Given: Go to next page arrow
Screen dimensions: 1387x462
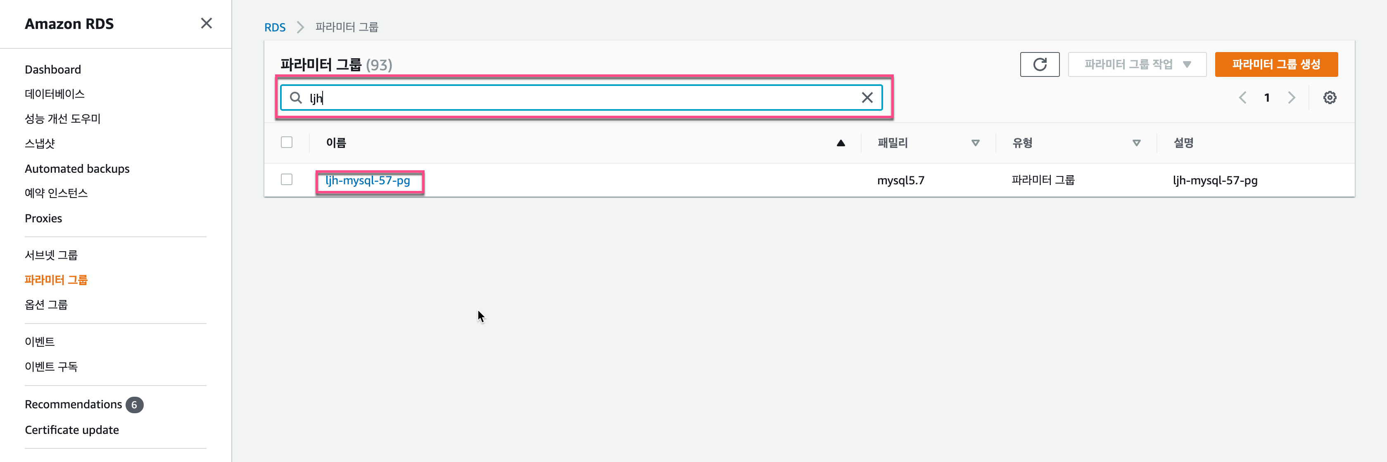Looking at the screenshot, I should tap(1291, 98).
